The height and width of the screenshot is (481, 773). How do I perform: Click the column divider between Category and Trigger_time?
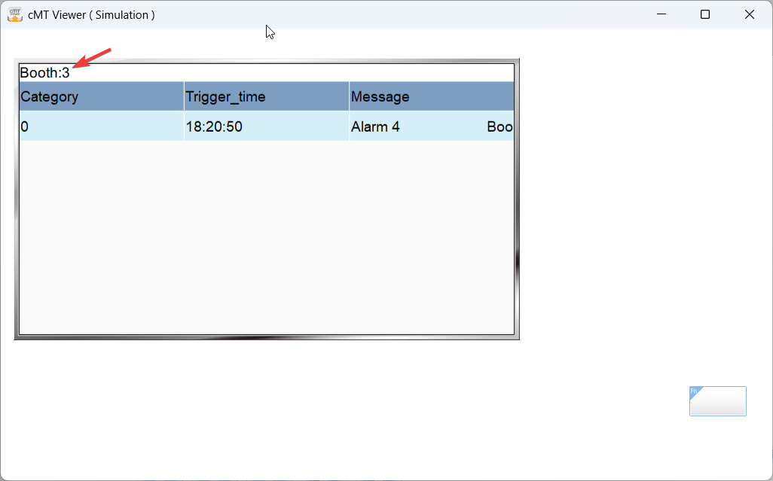pos(184,96)
